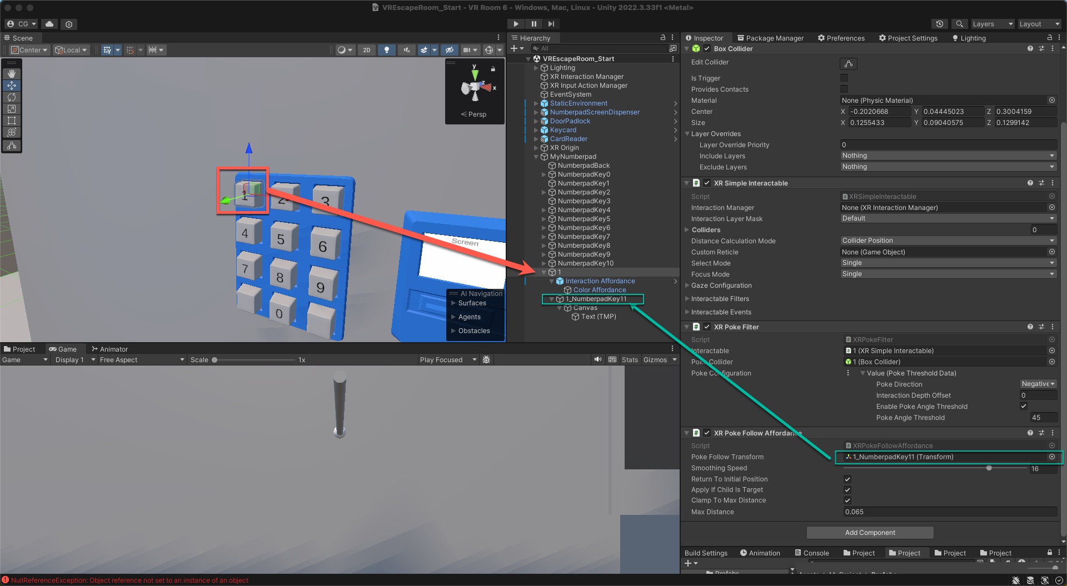Select the Move tool in the Scene toolbar

pos(12,86)
